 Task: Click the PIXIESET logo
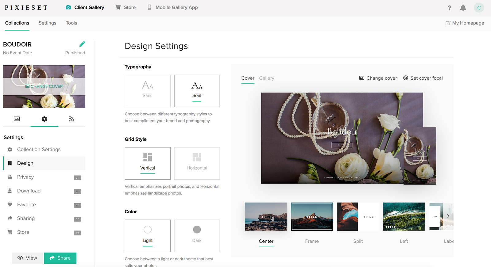pos(26,7)
